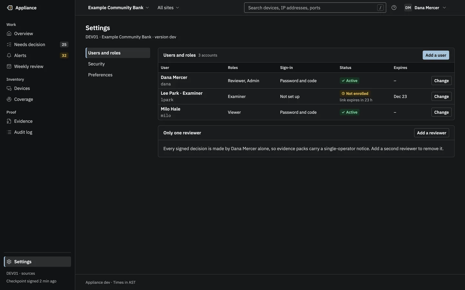Switch to the Security settings tab
Screen dimensions: 465x290
[118, 64]
